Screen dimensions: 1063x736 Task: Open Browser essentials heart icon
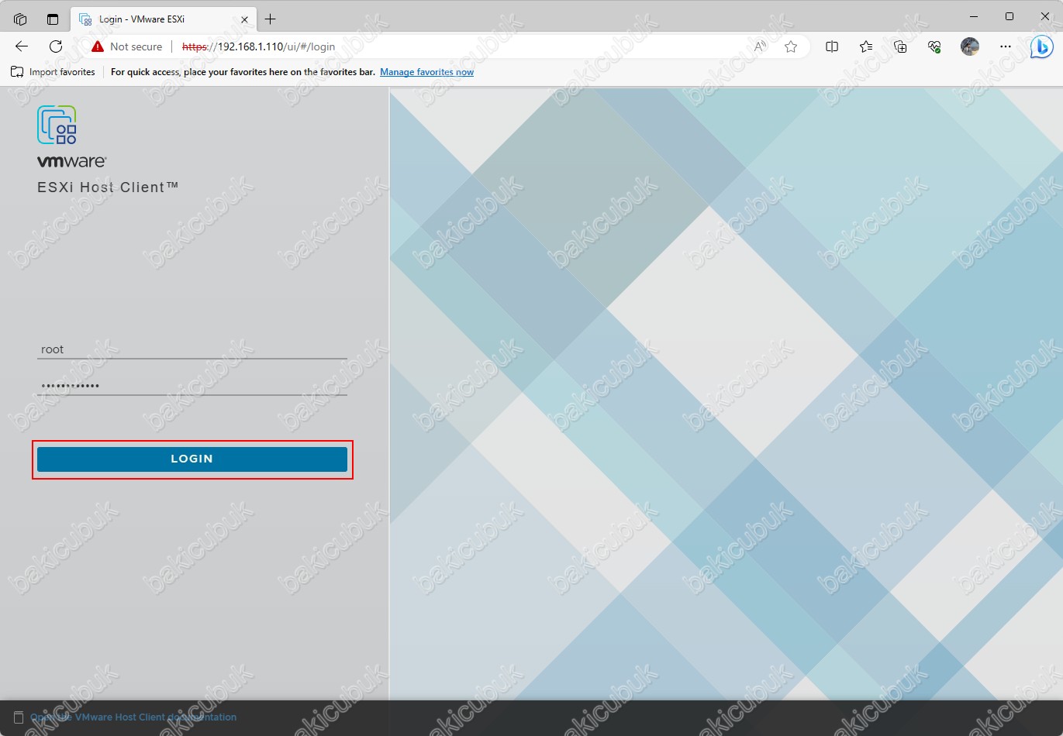pyautogui.click(x=934, y=46)
